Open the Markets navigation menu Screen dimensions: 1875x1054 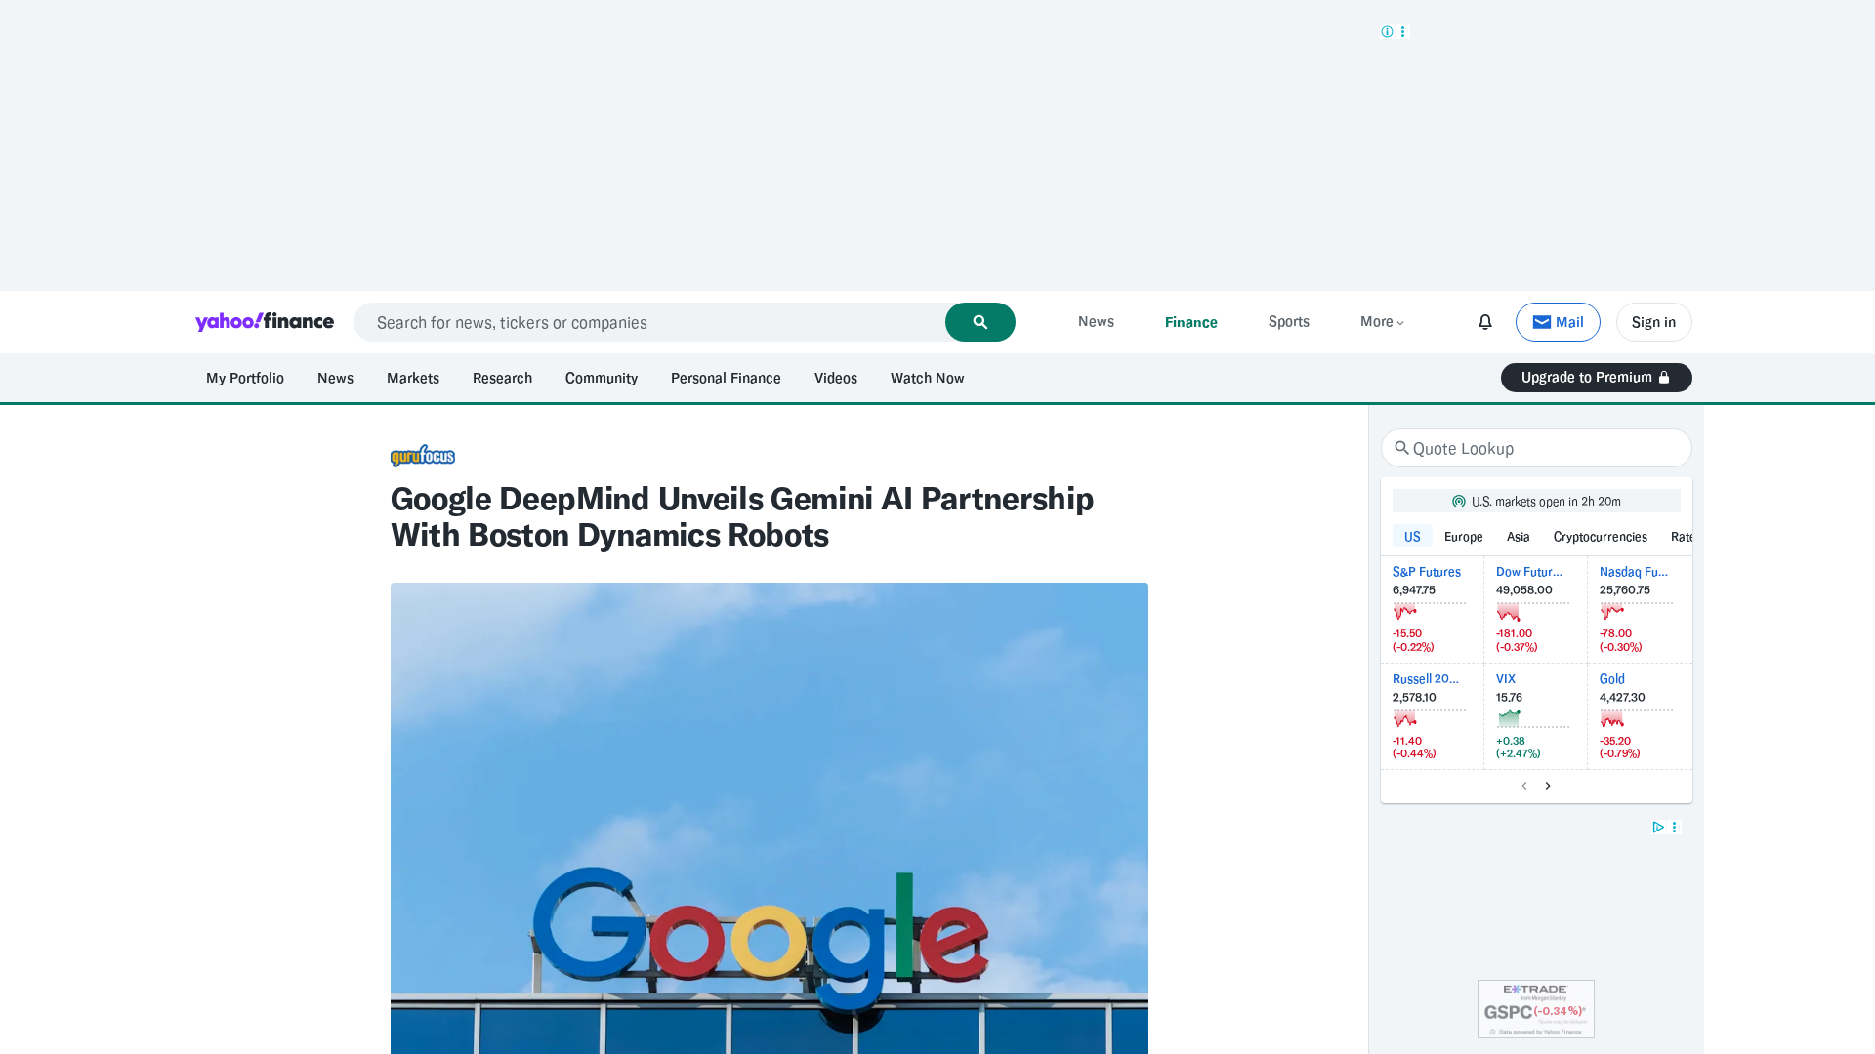412,378
